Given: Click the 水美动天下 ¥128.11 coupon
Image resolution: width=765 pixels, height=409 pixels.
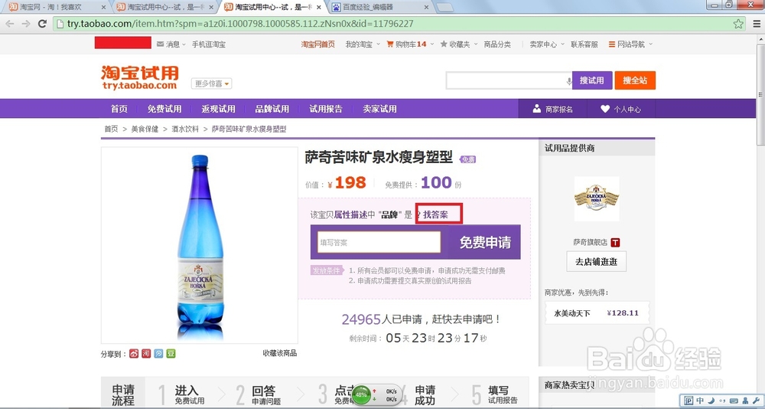Looking at the screenshot, I should [597, 312].
